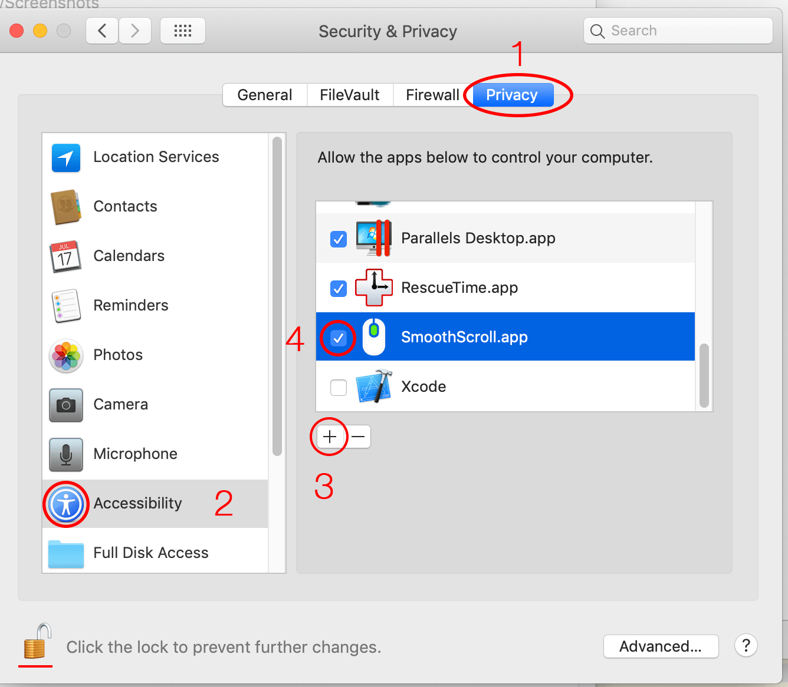Screen dimensions: 788x687
Task: Uncheck the Parallels Desktop.app checkbox
Action: point(339,239)
